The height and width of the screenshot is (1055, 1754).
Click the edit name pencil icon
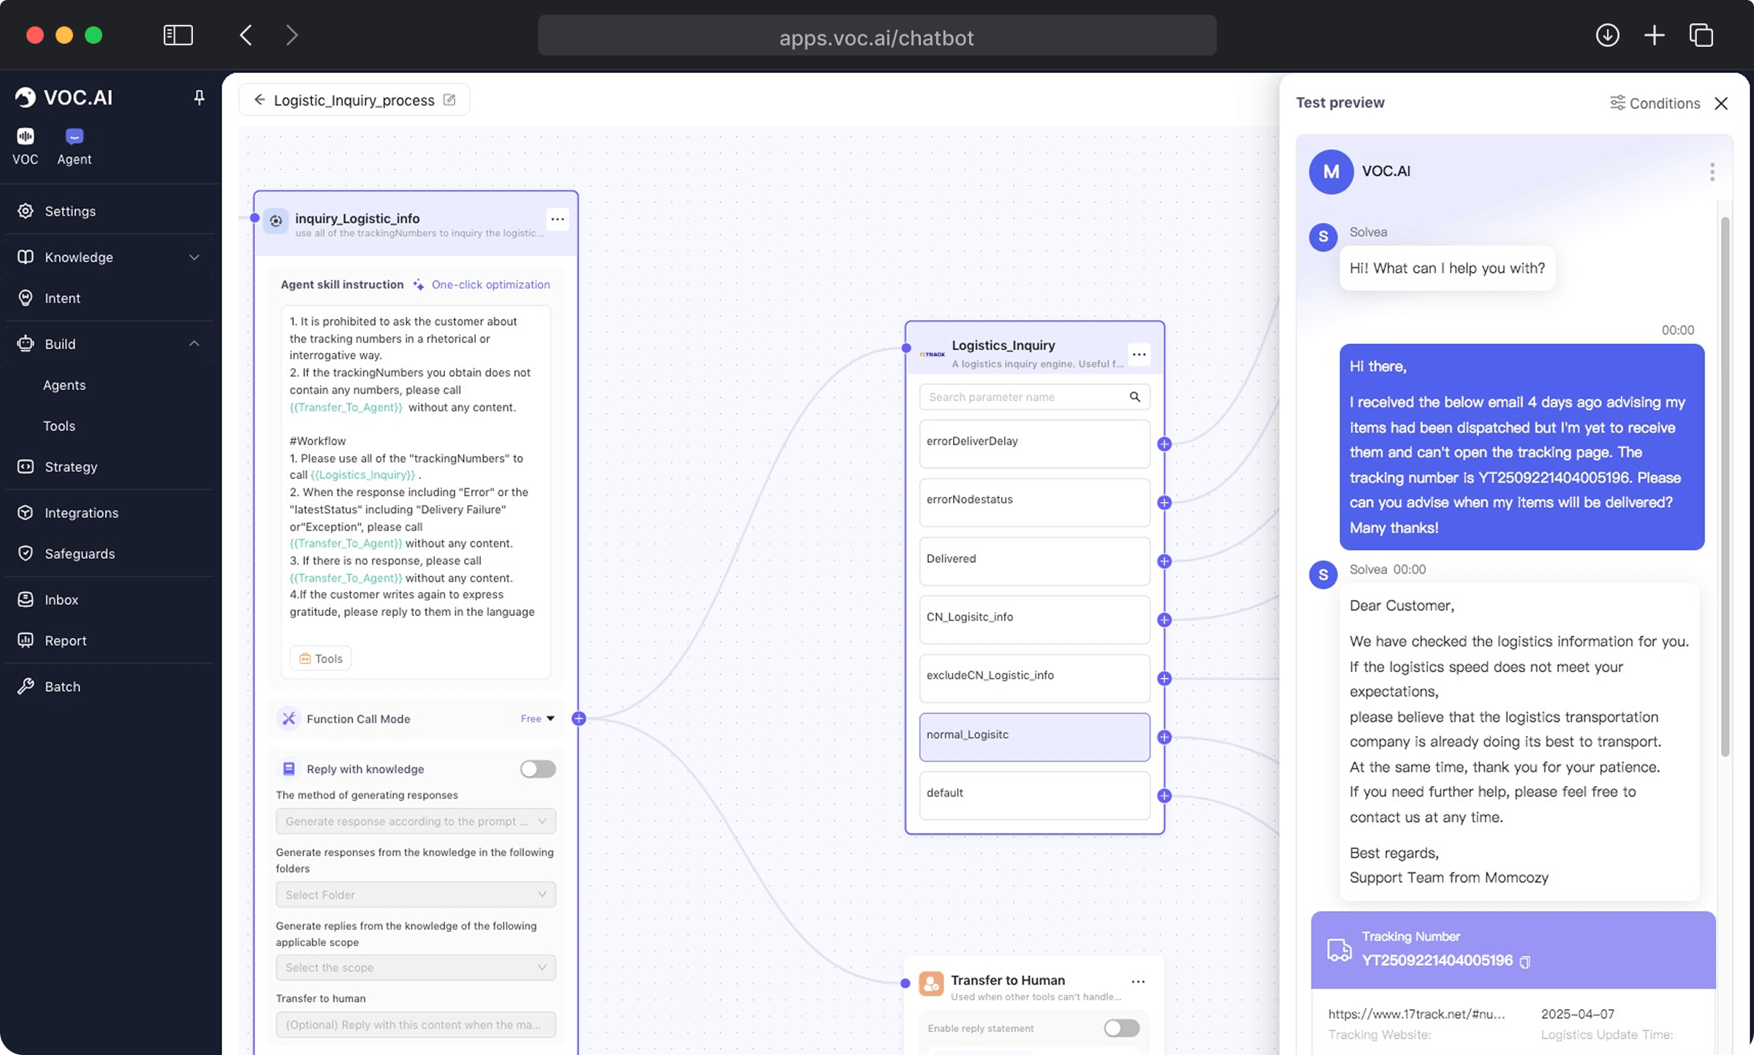click(449, 100)
